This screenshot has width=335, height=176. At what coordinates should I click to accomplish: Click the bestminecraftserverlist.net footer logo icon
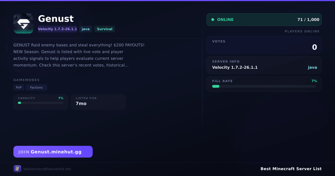pyautogui.click(x=17, y=169)
